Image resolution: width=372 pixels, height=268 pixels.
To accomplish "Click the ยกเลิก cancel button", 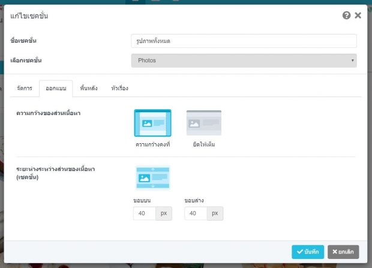I will click(x=343, y=252).
